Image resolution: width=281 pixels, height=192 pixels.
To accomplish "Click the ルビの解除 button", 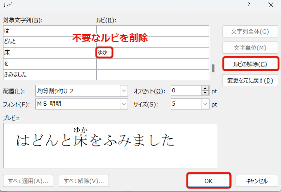I will click(250, 64).
